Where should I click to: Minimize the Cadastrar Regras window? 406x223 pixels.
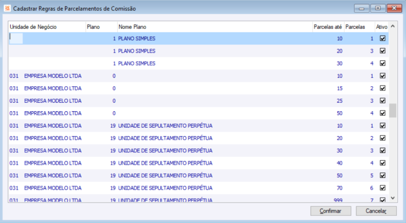click(x=362, y=8)
